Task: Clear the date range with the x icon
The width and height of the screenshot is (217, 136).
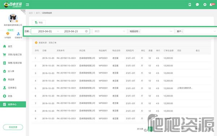Action: point(86,31)
